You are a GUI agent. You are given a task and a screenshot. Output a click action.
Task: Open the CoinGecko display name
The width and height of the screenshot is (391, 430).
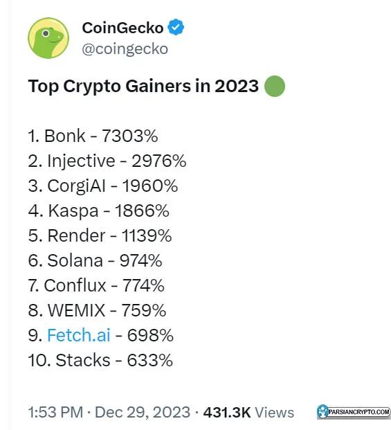[122, 28]
